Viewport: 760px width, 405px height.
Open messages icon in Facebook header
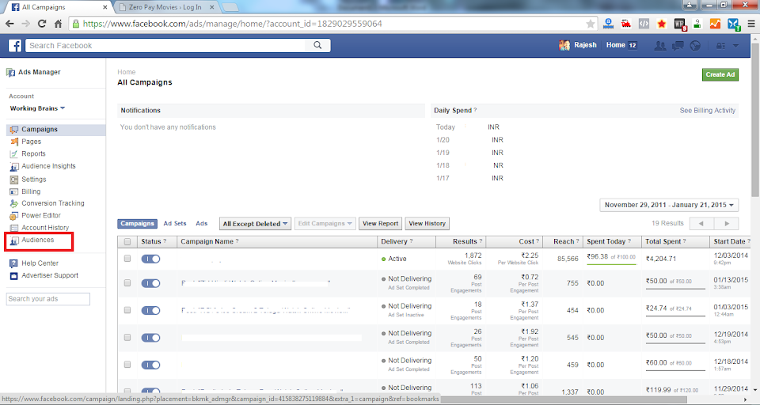[678, 46]
